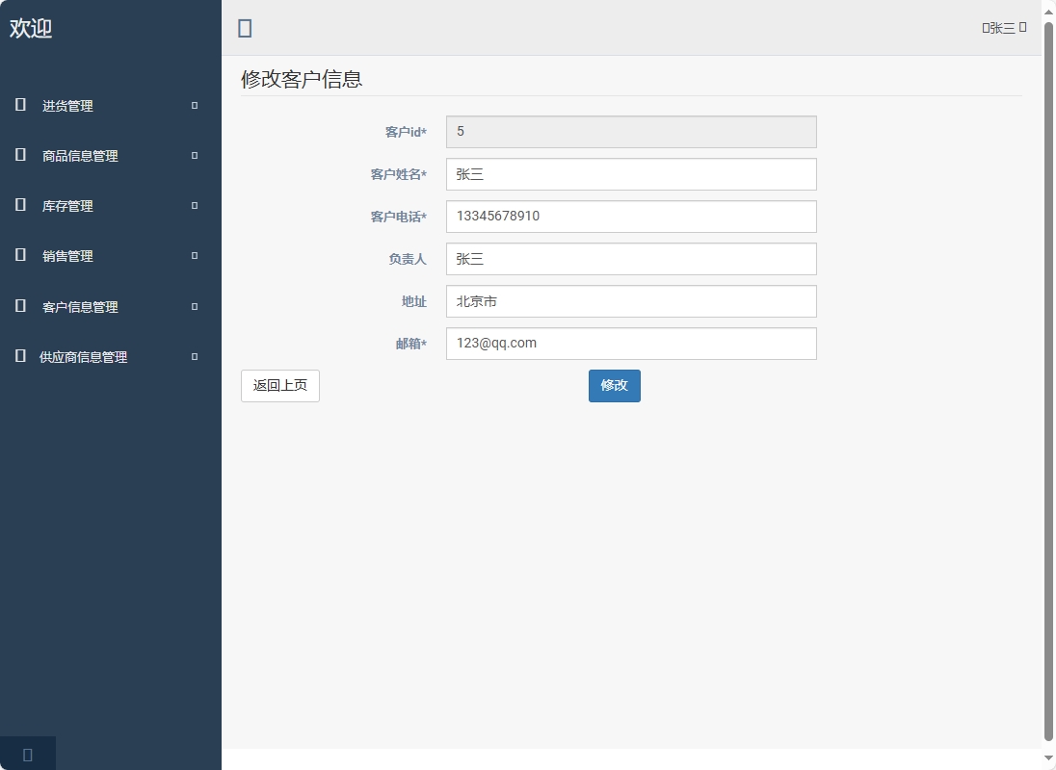Click inside the 地址 input field
1056x770 pixels.
[630, 301]
